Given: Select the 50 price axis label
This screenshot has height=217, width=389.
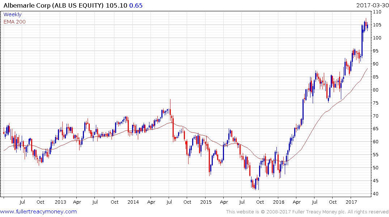Looking at the screenshot, I should pos(376,168).
